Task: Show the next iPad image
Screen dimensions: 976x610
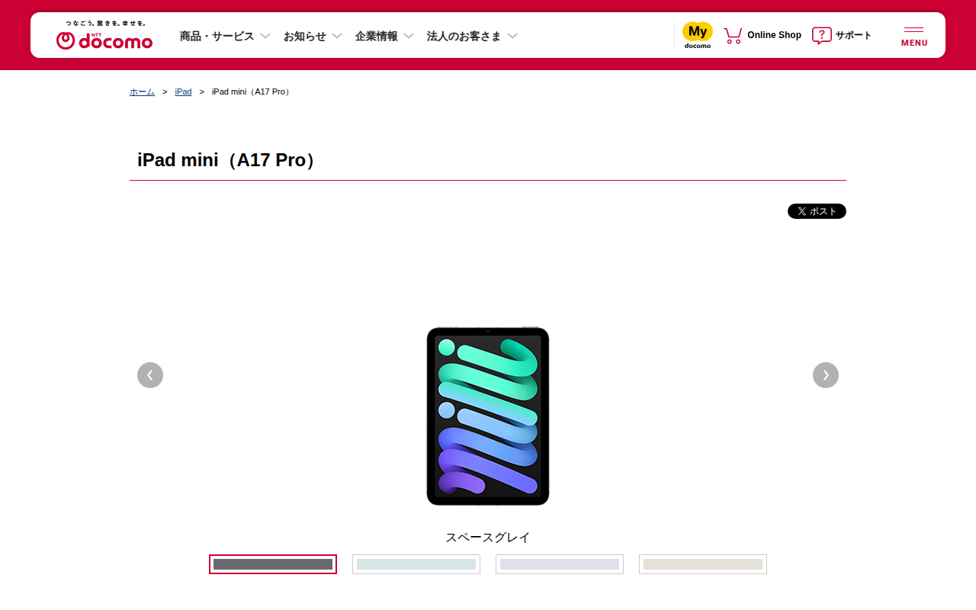Action: [826, 375]
